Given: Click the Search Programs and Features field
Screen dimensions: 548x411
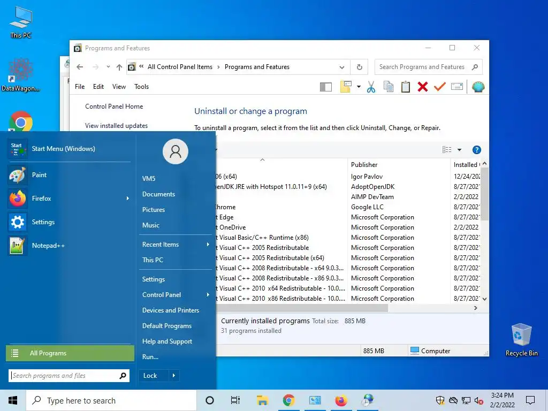Looking at the screenshot, I should pyautogui.click(x=428, y=67).
